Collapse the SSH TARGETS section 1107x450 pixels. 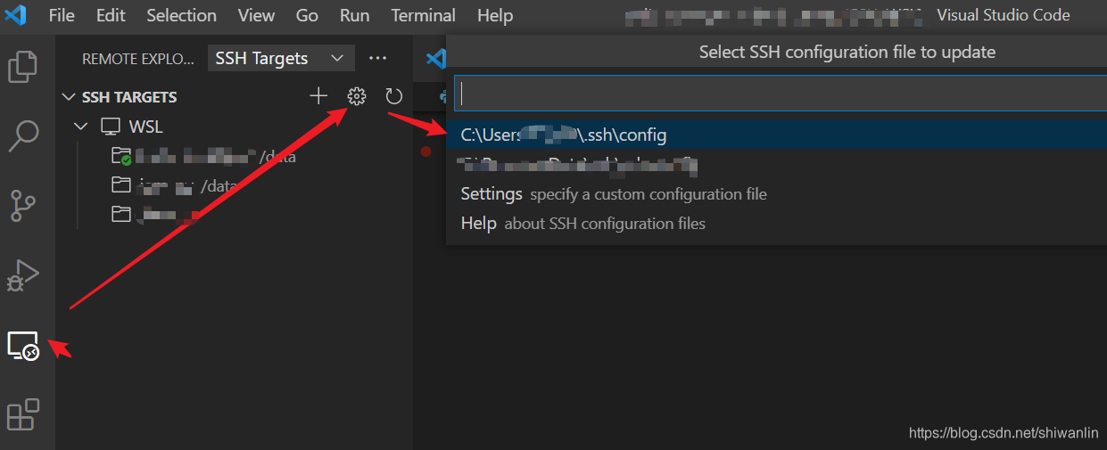(69, 96)
